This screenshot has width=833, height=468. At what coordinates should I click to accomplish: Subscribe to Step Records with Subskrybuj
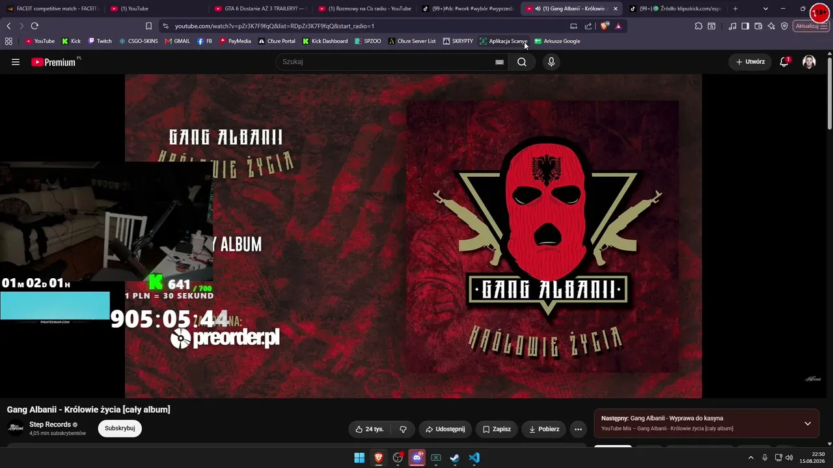120,428
